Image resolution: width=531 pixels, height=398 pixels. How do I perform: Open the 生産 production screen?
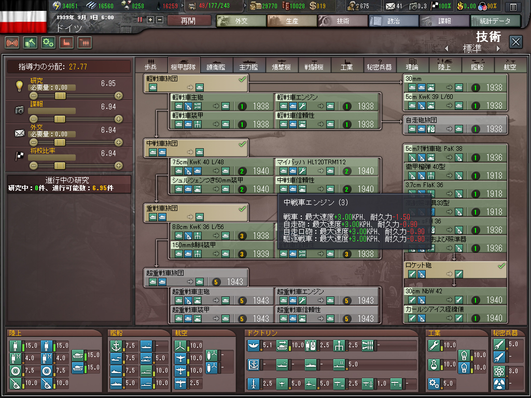291,21
